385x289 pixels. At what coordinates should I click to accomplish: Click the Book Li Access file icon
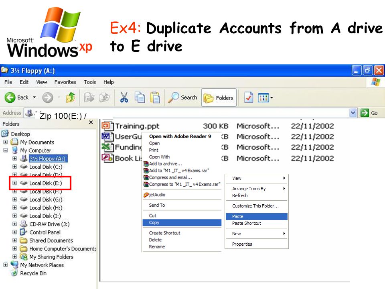107,158
